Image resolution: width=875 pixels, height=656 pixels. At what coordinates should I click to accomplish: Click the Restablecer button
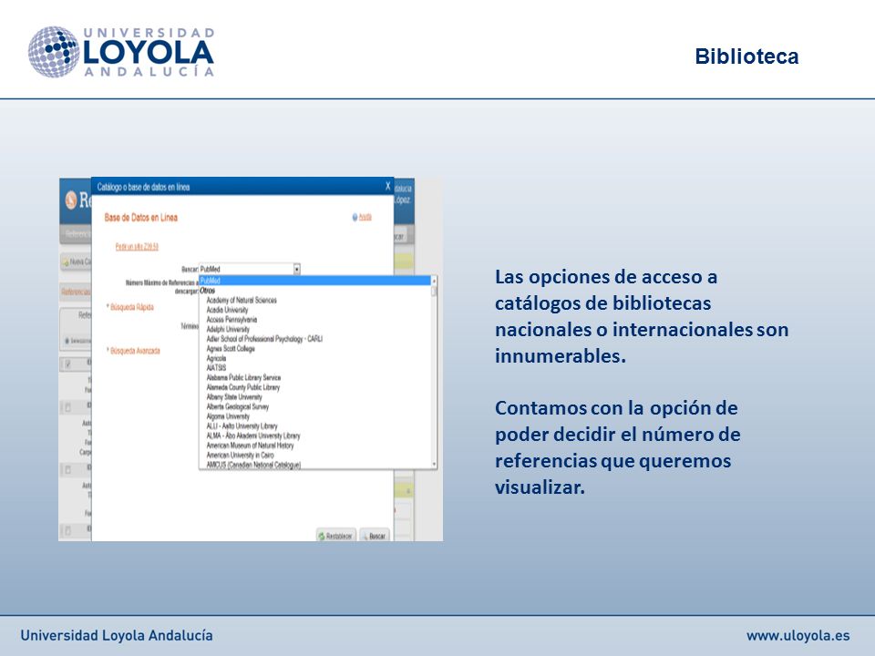[x=335, y=536]
